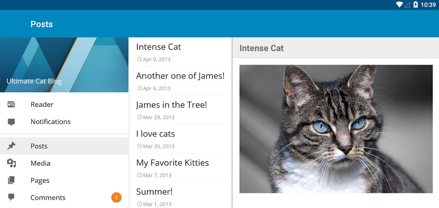Switch to the Media section
Image resolution: width=439 pixels, height=208 pixels.
click(64, 163)
